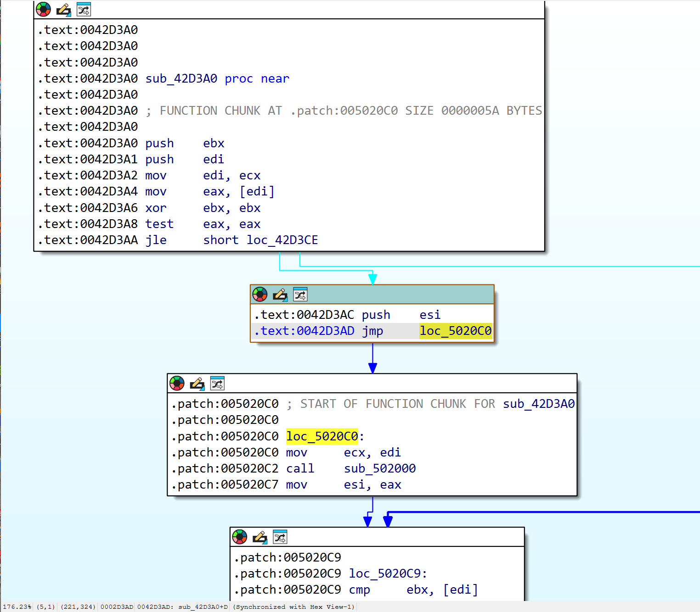Click pencil icon on the patch:005020C0 node
The height and width of the screenshot is (612, 700).
197,383
